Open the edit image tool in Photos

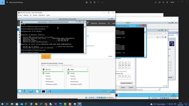click(87, 2)
